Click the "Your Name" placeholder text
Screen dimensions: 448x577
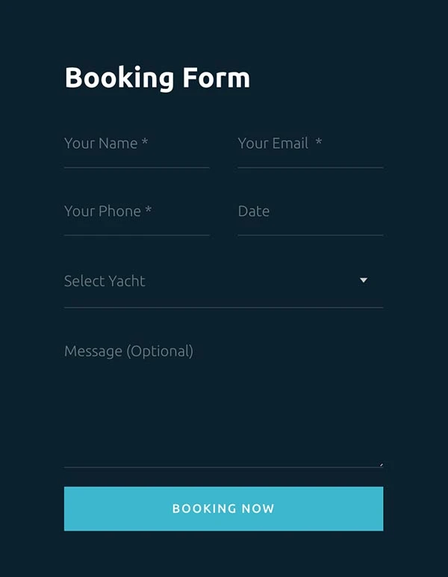click(101, 144)
